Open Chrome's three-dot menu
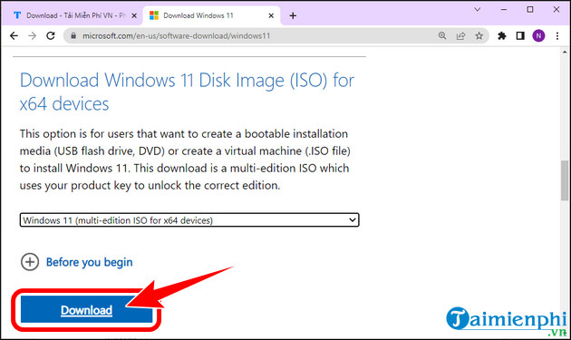 click(x=557, y=35)
